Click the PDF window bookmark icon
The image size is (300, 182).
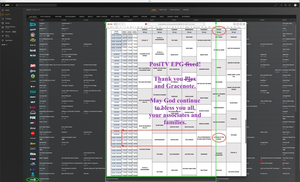point(146,24)
